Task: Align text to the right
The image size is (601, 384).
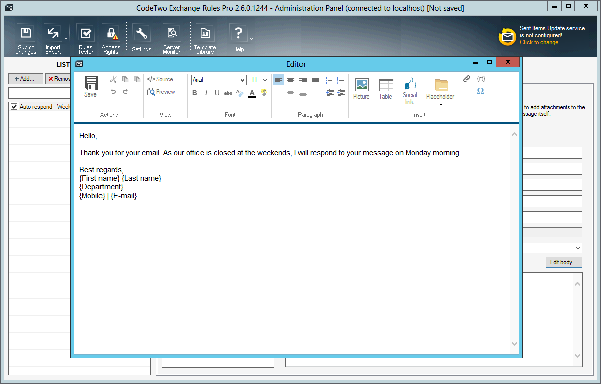Action: click(x=303, y=80)
